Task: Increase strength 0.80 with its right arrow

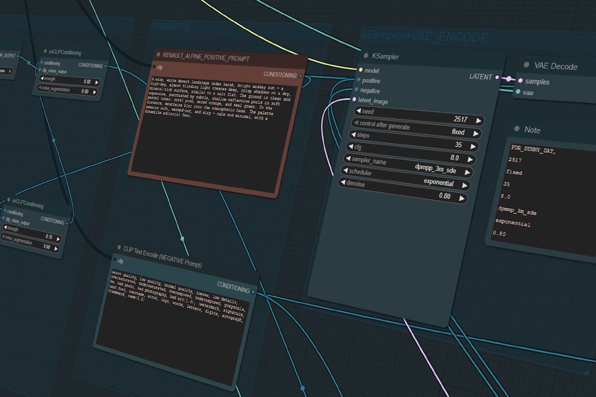Action: (96, 82)
